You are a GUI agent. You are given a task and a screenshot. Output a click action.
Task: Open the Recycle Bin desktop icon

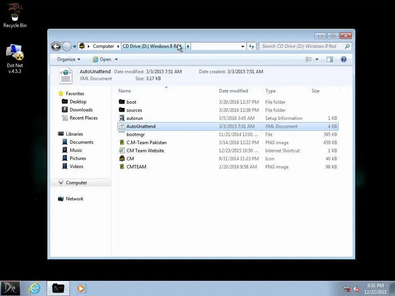(15, 15)
